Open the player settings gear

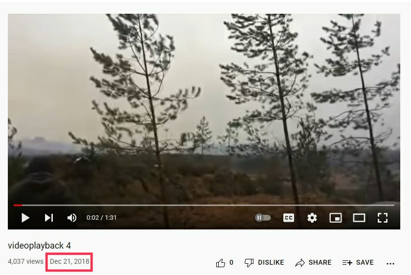[x=312, y=218]
